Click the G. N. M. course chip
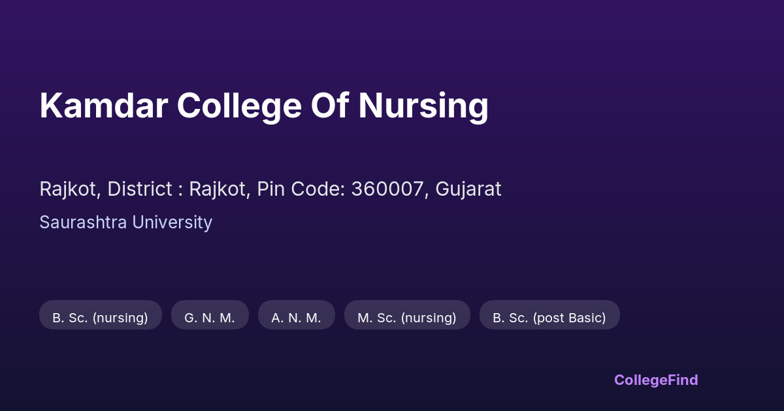The height and width of the screenshot is (411, 784). coord(210,318)
